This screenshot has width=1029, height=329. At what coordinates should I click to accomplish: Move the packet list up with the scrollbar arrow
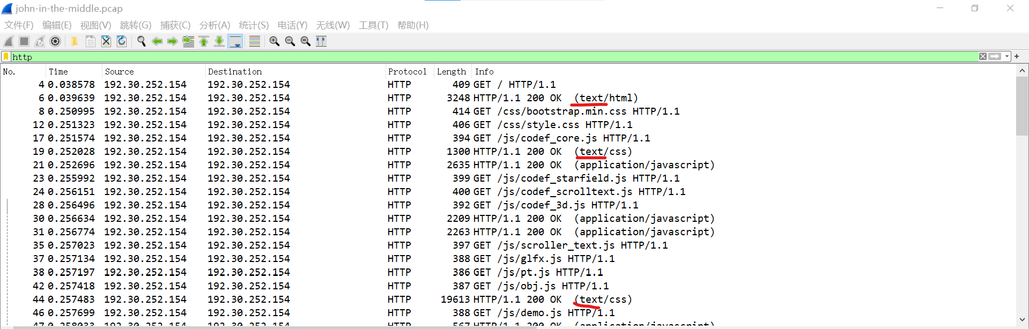pyautogui.click(x=1022, y=70)
